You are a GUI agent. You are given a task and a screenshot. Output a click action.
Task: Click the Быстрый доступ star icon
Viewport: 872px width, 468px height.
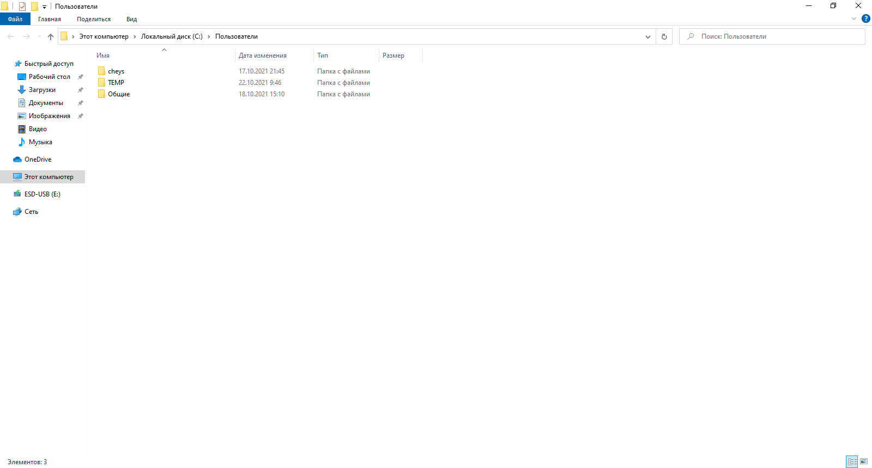(17, 64)
